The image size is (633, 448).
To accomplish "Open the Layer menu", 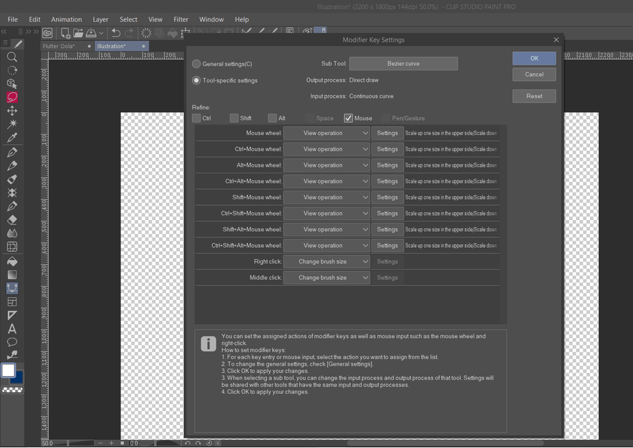I will point(100,19).
